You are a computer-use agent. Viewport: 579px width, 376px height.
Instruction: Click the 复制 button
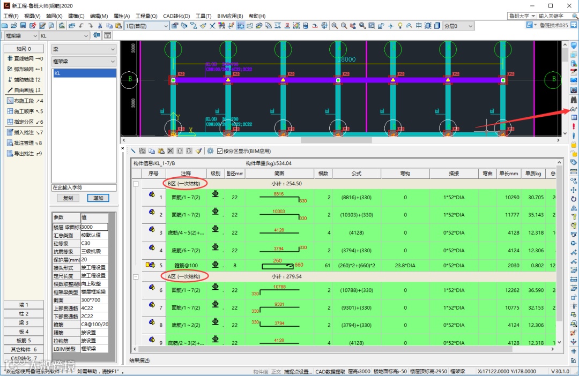(x=68, y=198)
